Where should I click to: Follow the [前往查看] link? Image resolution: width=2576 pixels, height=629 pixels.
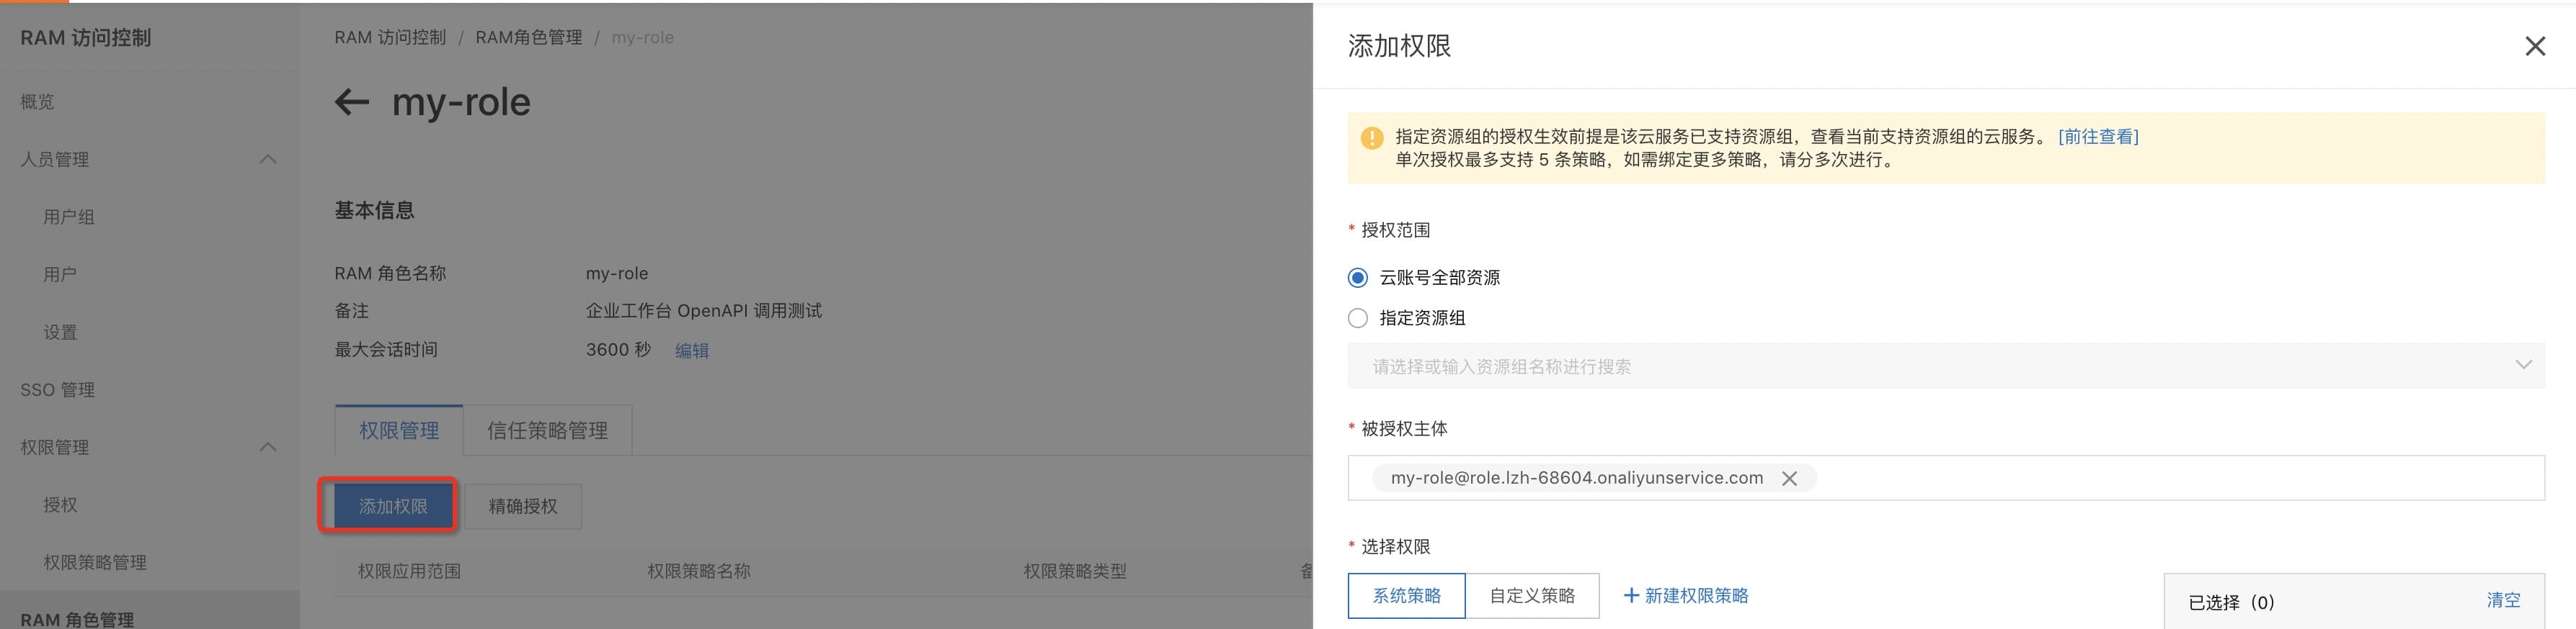2098,137
